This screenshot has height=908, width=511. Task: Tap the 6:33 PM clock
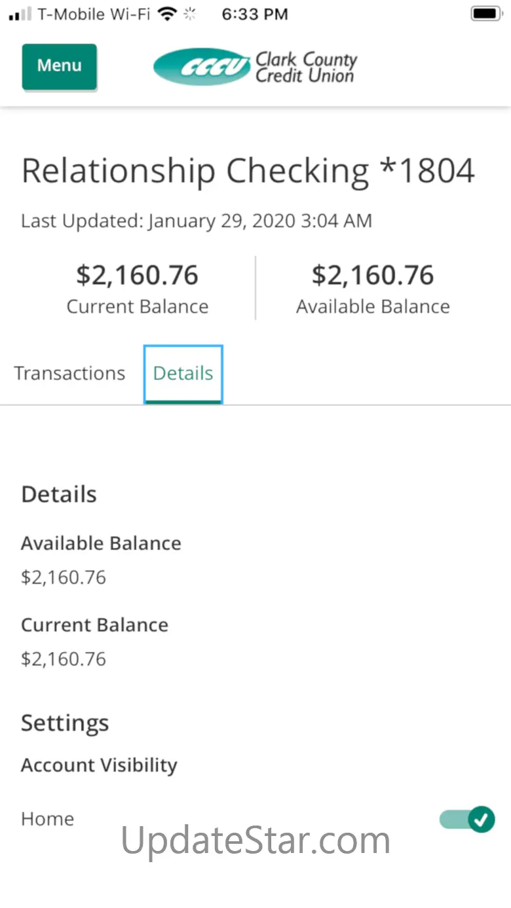255,14
